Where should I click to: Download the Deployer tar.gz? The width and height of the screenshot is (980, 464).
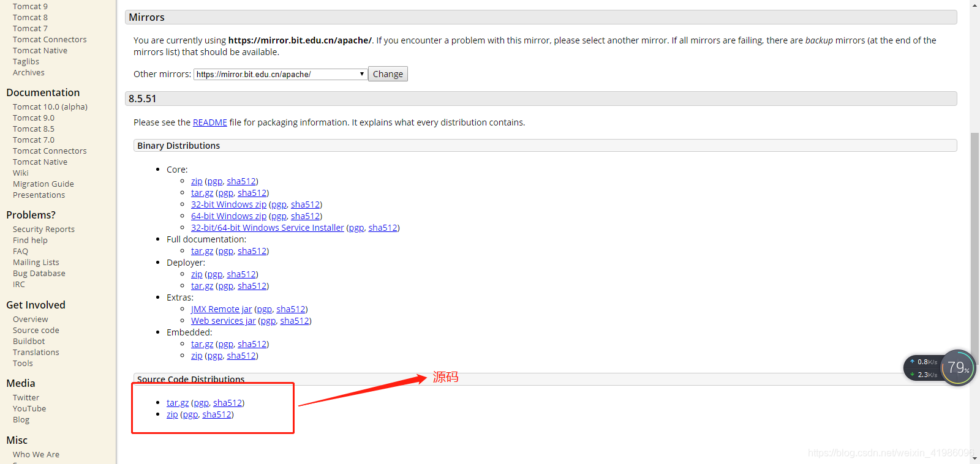pos(202,286)
